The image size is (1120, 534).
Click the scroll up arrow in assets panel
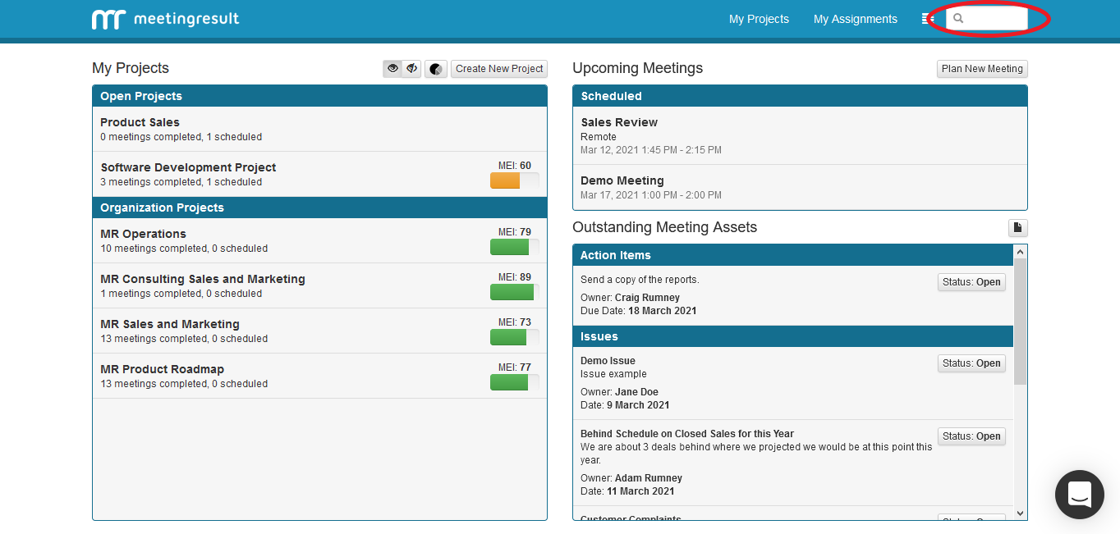1020,252
